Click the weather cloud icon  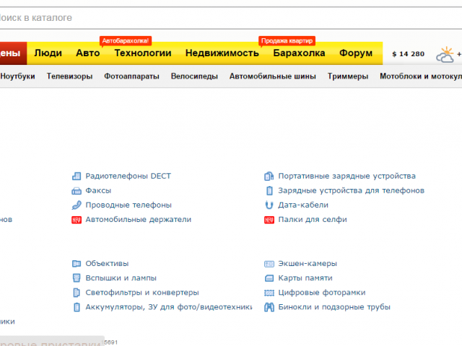[x=445, y=54]
